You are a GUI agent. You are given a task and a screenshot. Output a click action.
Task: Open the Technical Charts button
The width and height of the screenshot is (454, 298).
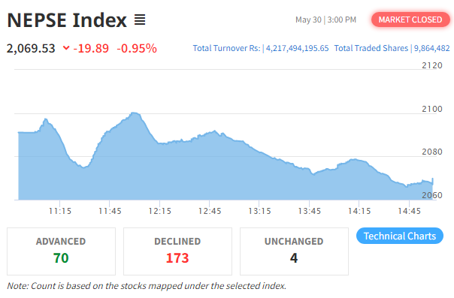(x=400, y=236)
